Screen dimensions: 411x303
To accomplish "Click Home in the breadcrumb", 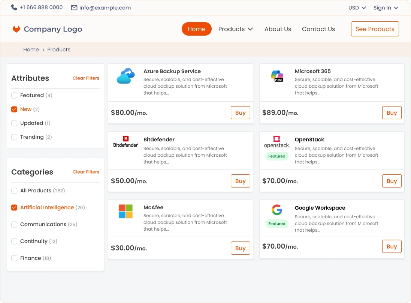I will pos(31,49).
